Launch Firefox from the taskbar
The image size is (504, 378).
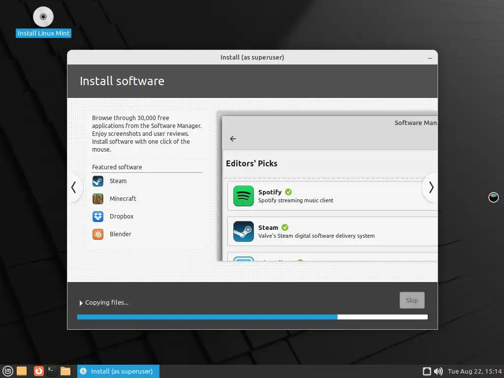click(x=38, y=371)
